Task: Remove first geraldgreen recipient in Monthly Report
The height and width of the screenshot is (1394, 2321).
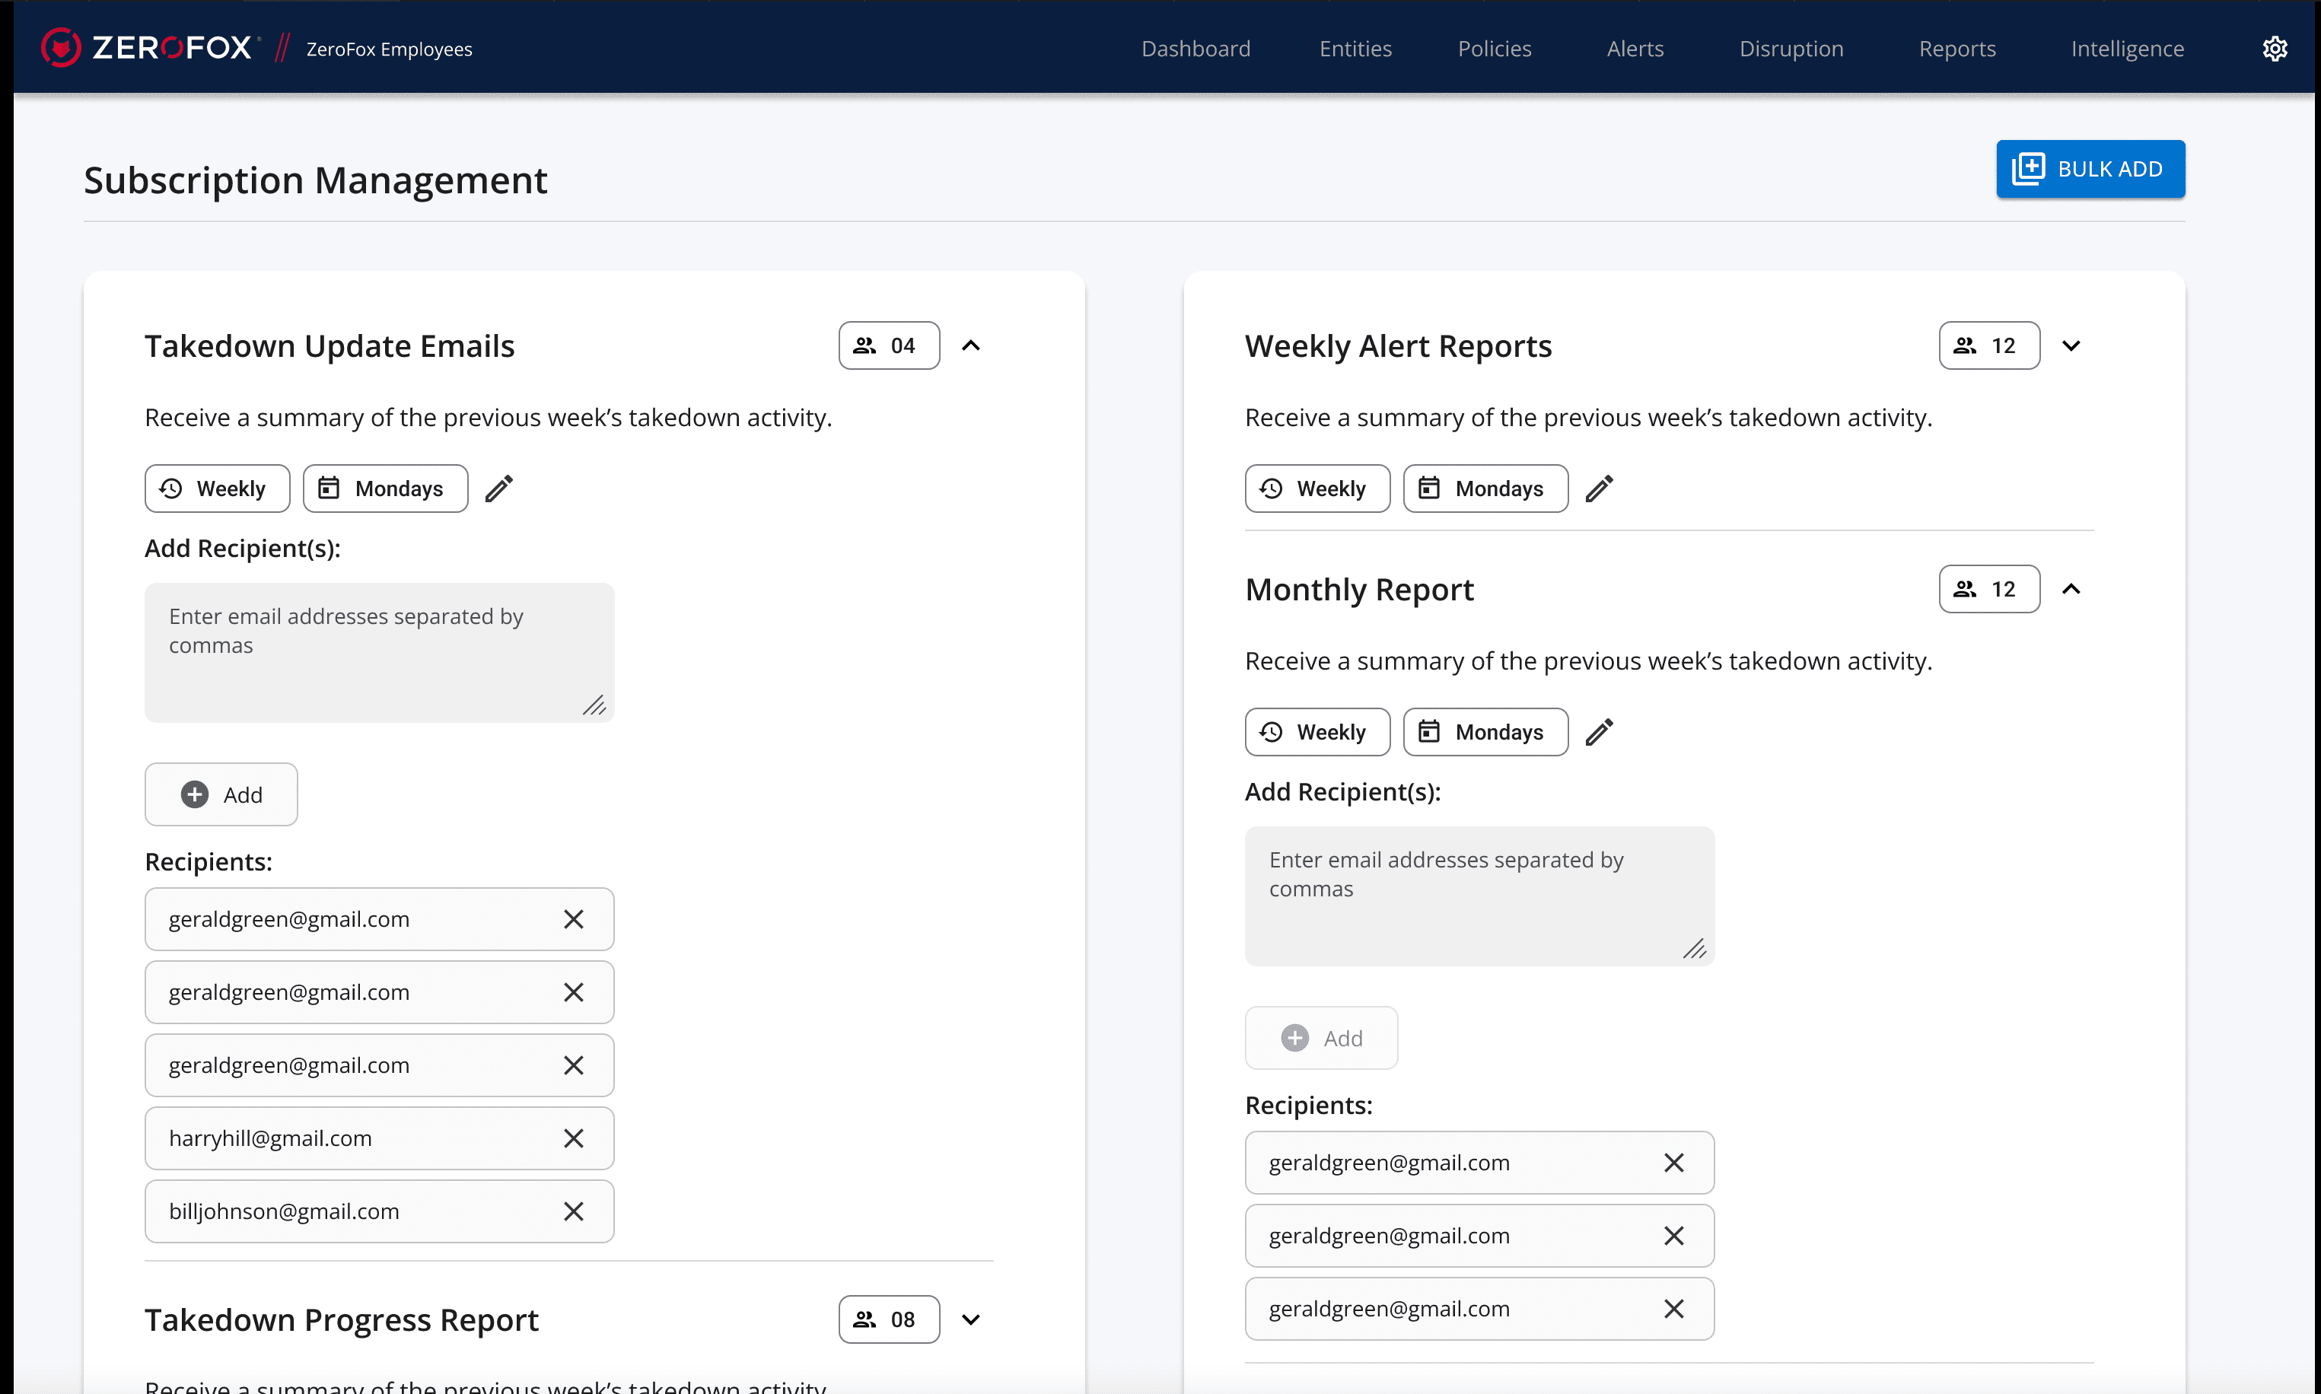Action: point(1673,1163)
